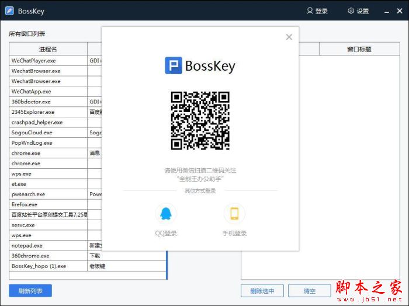Close the BossKey main window
Viewport: 409px width, 306px height.
pos(399,11)
